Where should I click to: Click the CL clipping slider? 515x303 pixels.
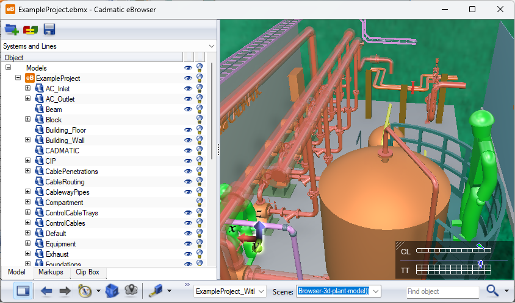pos(453,251)
